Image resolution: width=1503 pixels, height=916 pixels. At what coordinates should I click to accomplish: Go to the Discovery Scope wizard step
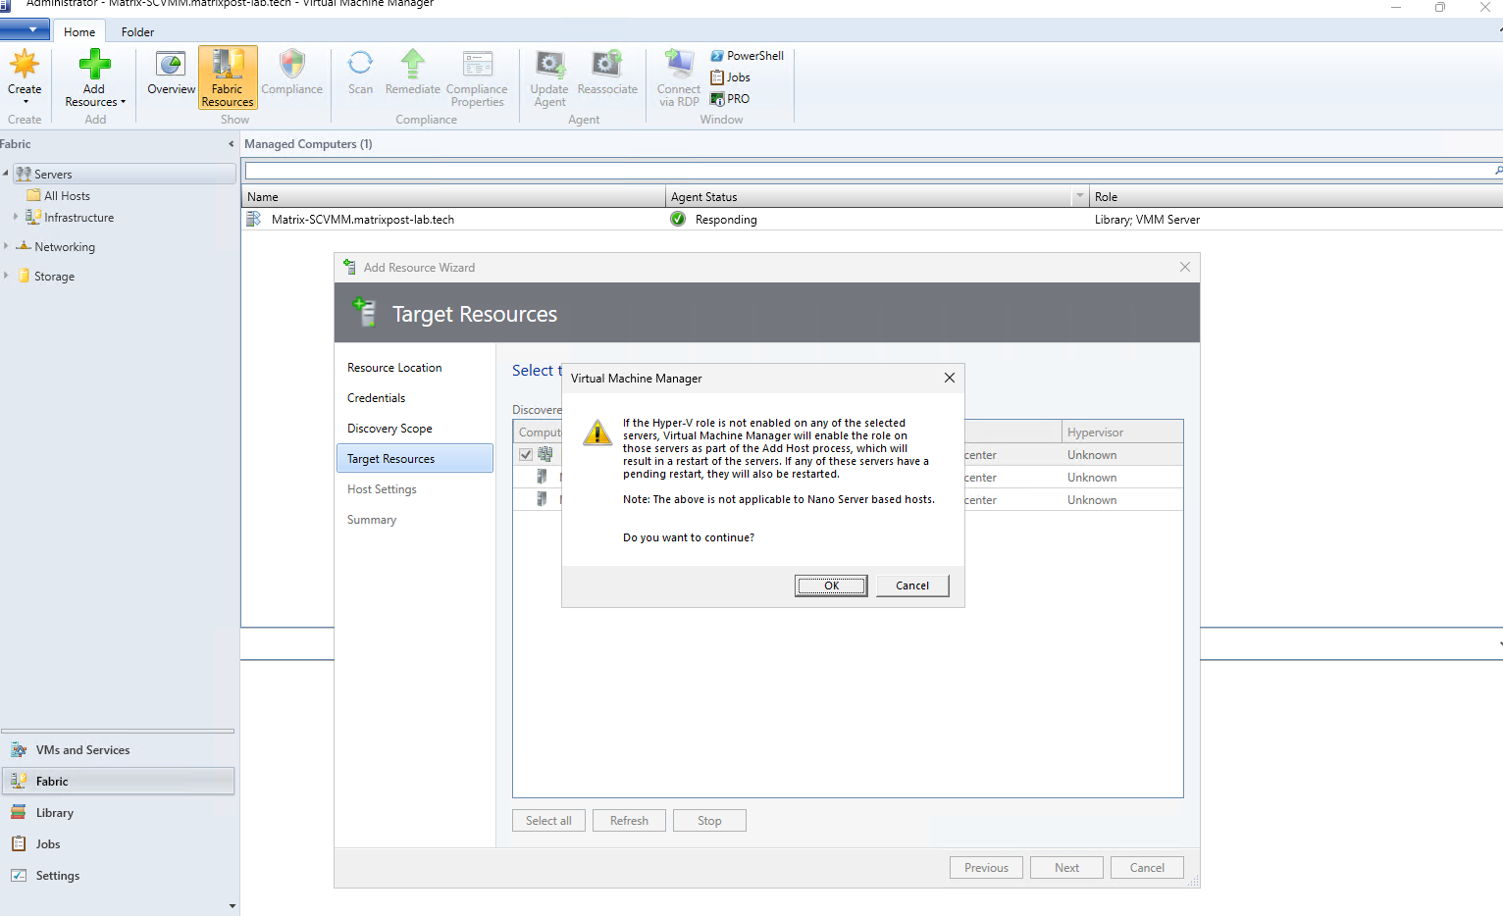(x=389, y=429)
